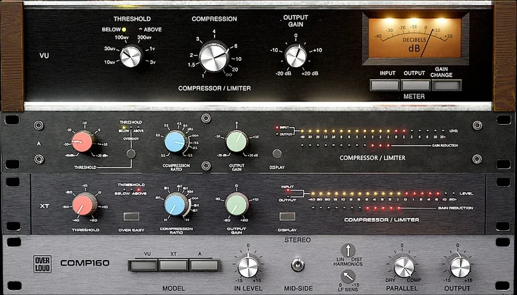
Task: Toggle the Display button on XT unit
Action: coord(287,217)
